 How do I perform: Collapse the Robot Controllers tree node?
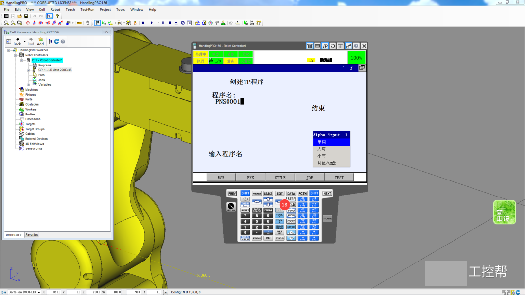15,55
